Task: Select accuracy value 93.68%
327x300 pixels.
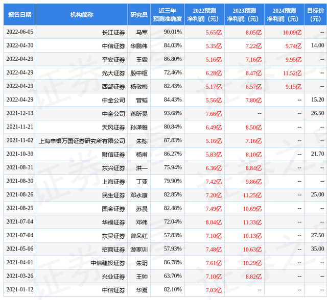Action: point(173,113)
